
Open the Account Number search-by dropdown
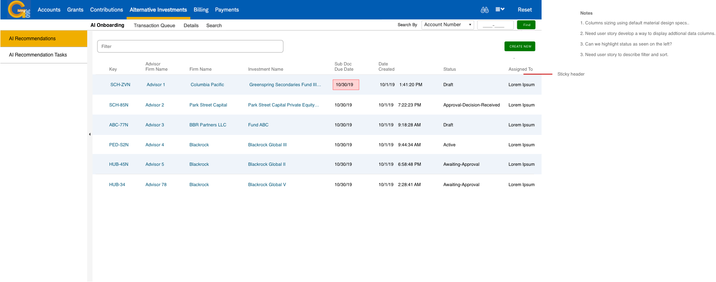tap(447, 25)
